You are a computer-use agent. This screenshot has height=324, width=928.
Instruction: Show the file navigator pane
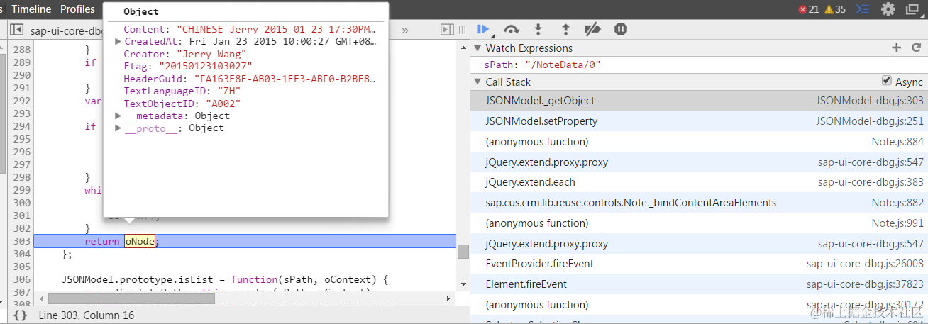point(17,30)
